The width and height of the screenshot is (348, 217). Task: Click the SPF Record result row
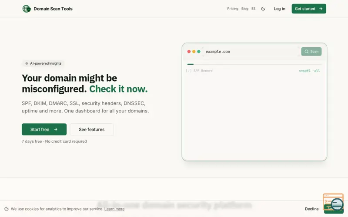(x=253, y=71)
